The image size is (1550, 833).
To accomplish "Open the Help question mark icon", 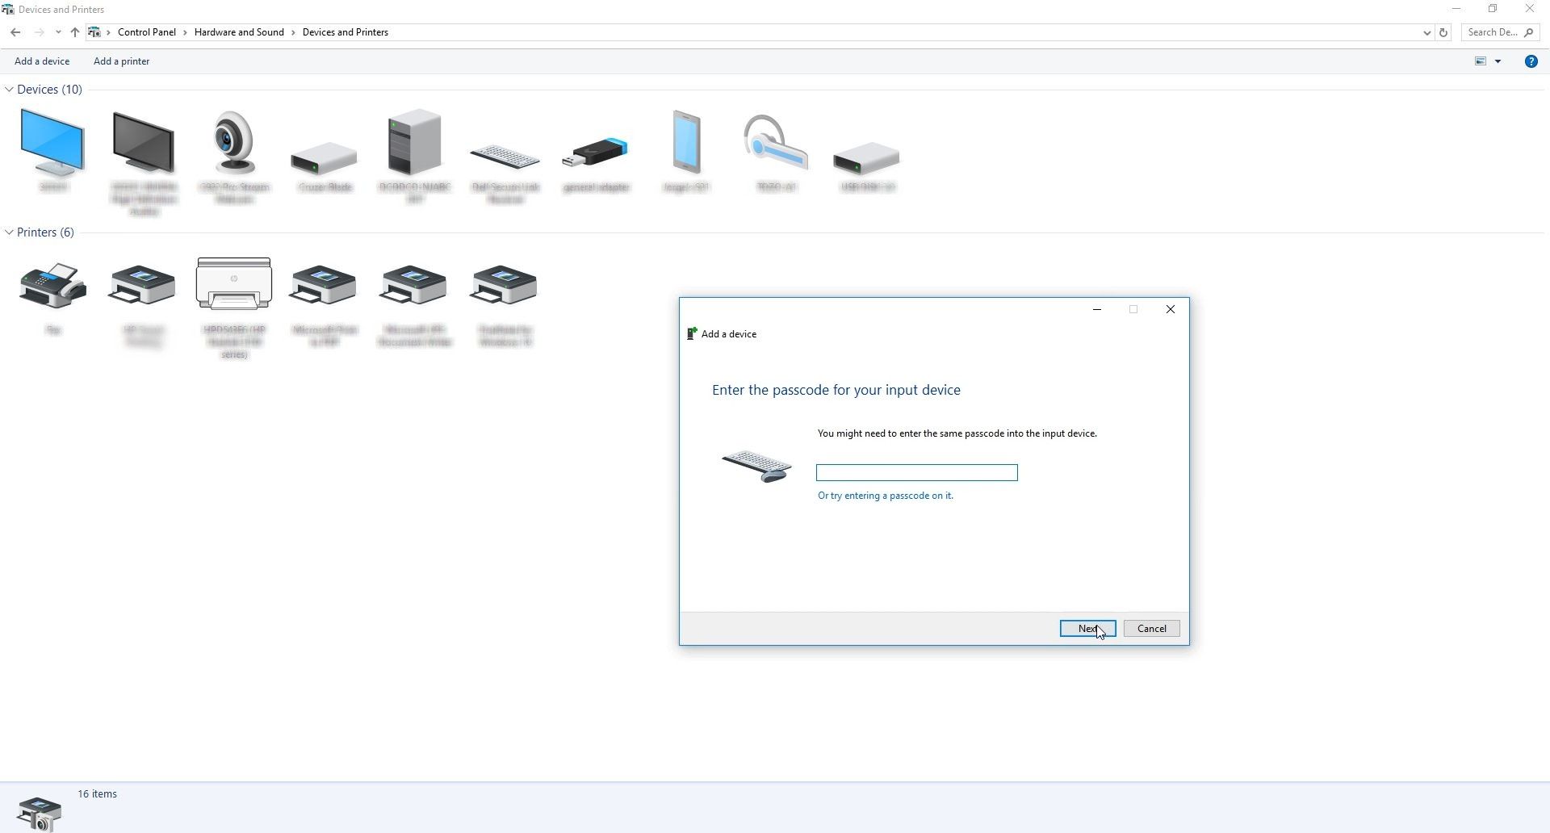I will pos(1531,61).
